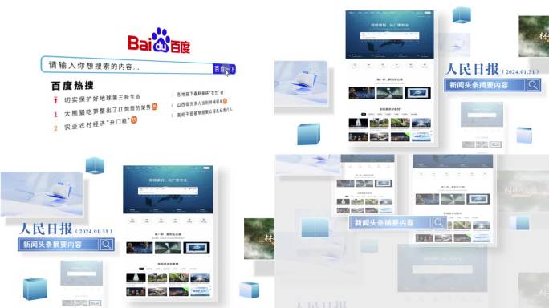The width and height of the screenshot is (549, 308).
Task: Focus the 请输入你想搜索的内容 search field
Action: point(127,65)
